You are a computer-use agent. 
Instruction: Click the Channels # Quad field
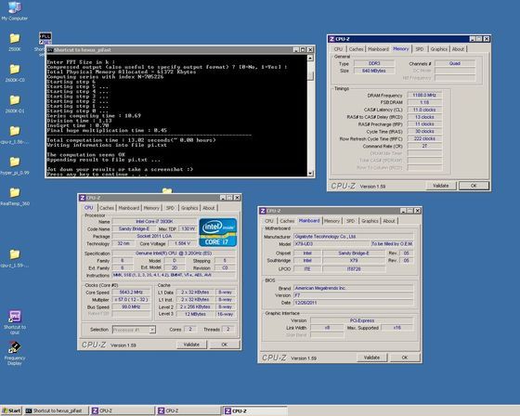pyautogui.click(x=455, y=63)
